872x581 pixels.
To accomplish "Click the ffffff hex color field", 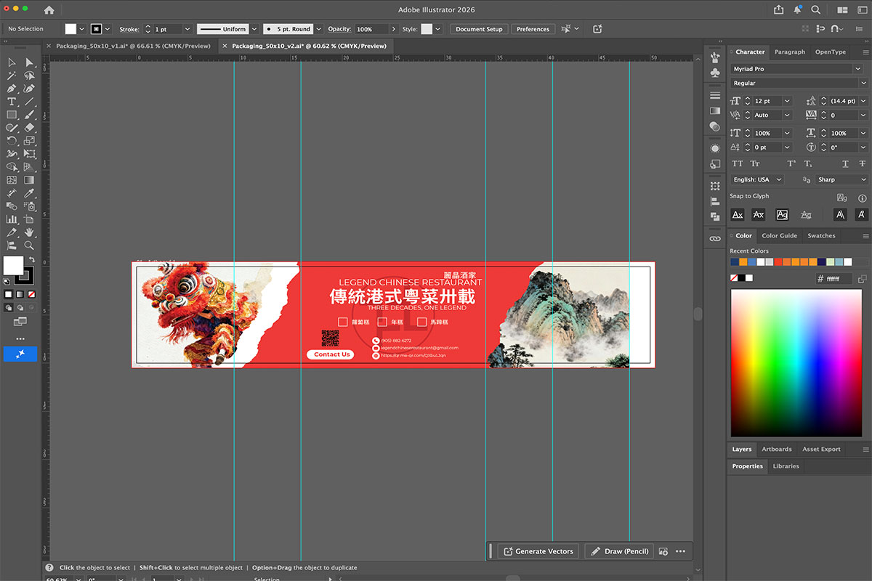I will [x=833, y=278].
